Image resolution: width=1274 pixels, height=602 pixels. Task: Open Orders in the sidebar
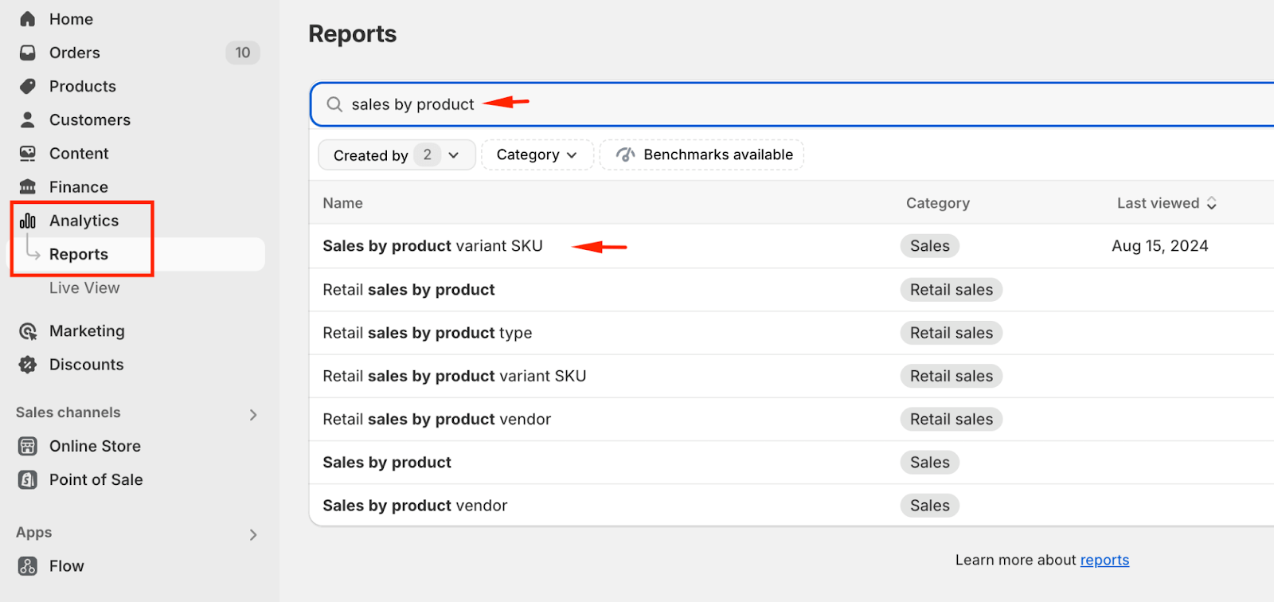point(75,53)
